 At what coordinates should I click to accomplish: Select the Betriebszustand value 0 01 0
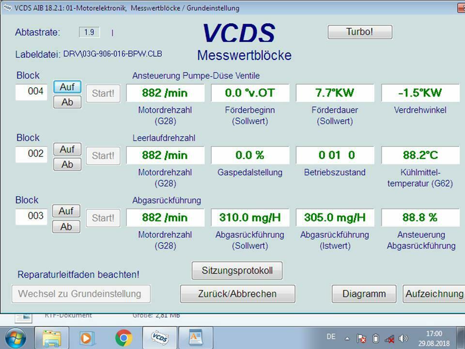335,155
